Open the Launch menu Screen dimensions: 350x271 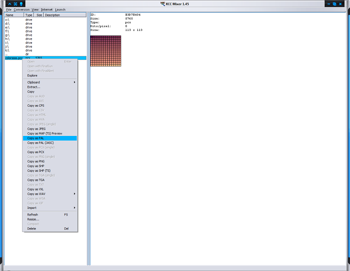(60, 9)
